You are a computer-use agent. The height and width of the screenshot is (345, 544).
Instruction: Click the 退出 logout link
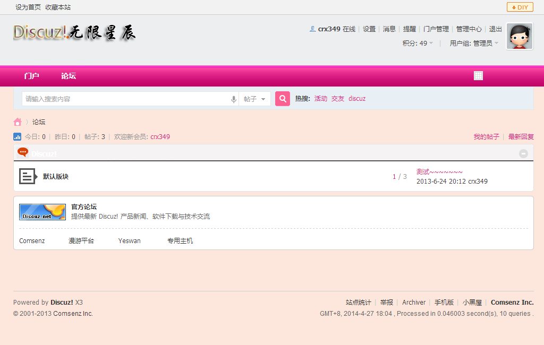pyautogui.click(x=495, y=29)
